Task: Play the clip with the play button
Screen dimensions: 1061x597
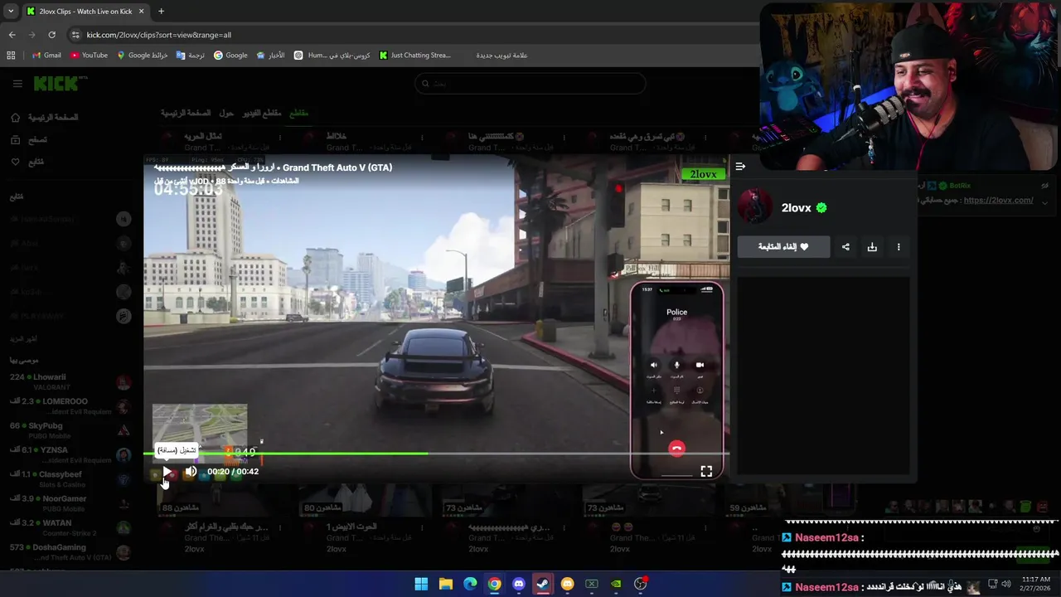Action: click(167, 471)
